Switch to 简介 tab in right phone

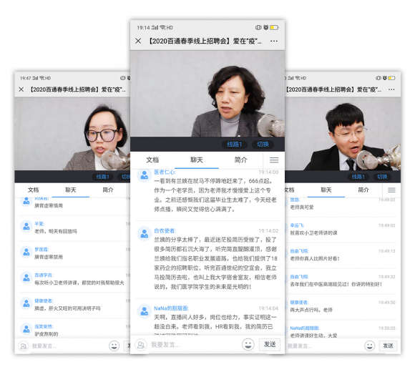[363, 190]
